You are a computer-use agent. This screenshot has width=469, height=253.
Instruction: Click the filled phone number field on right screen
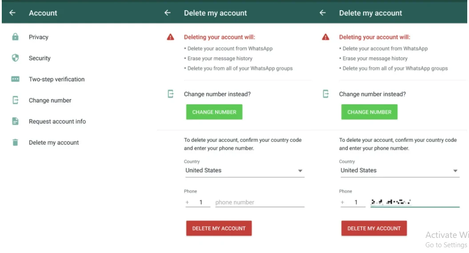pos(415,202)
